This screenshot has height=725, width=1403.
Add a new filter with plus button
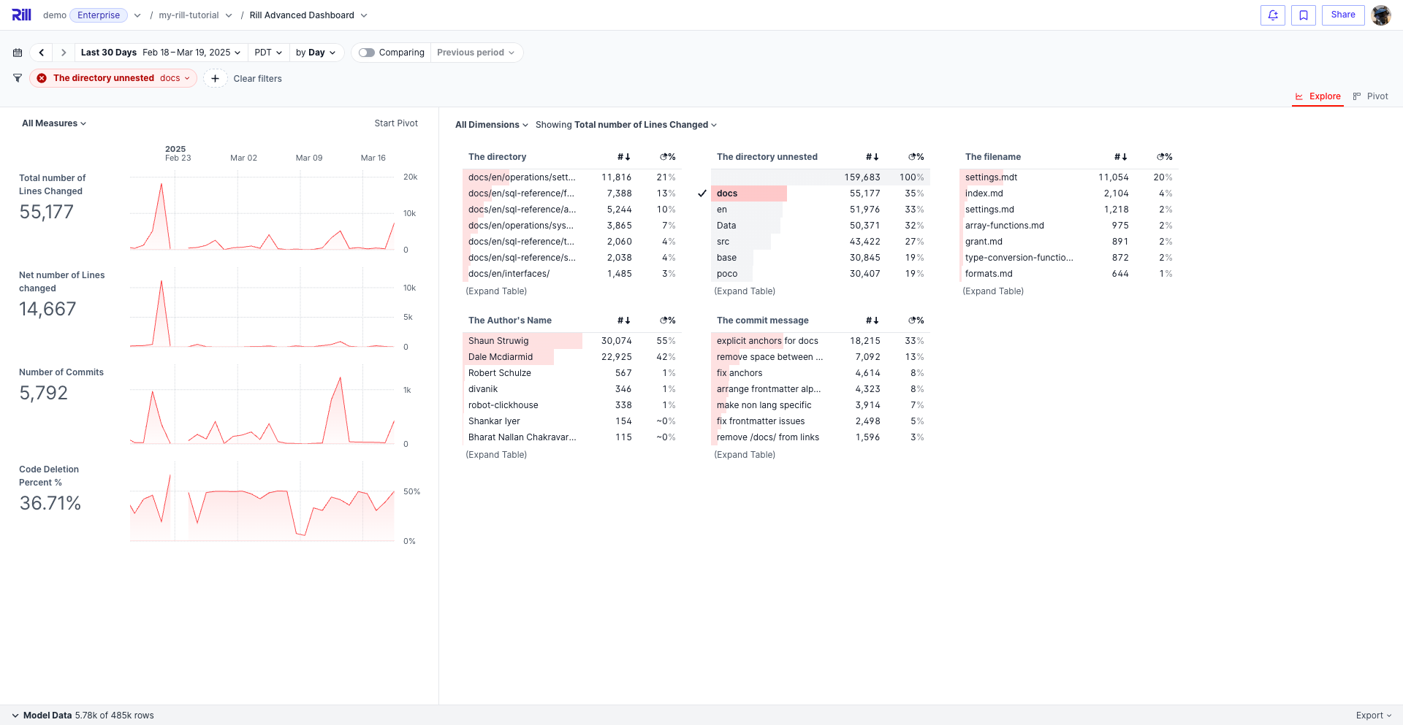coord(215,79)
